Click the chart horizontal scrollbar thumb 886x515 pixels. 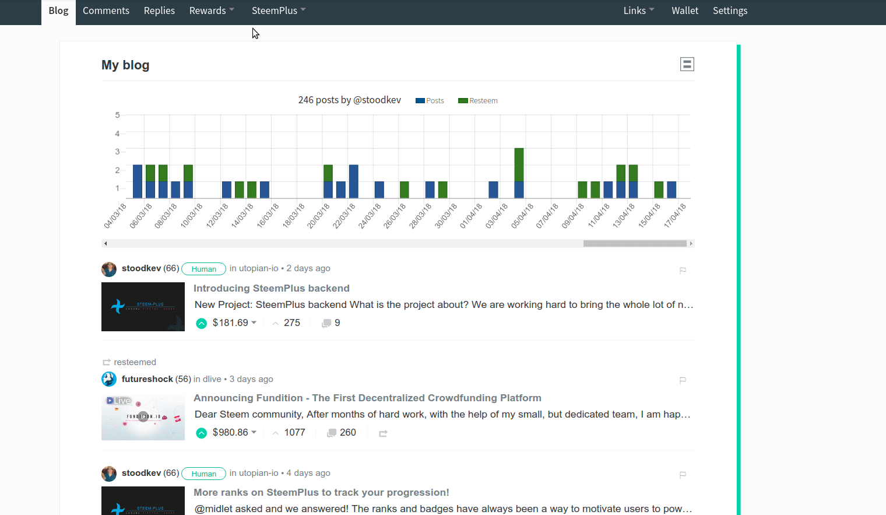(x=635, y=243)
